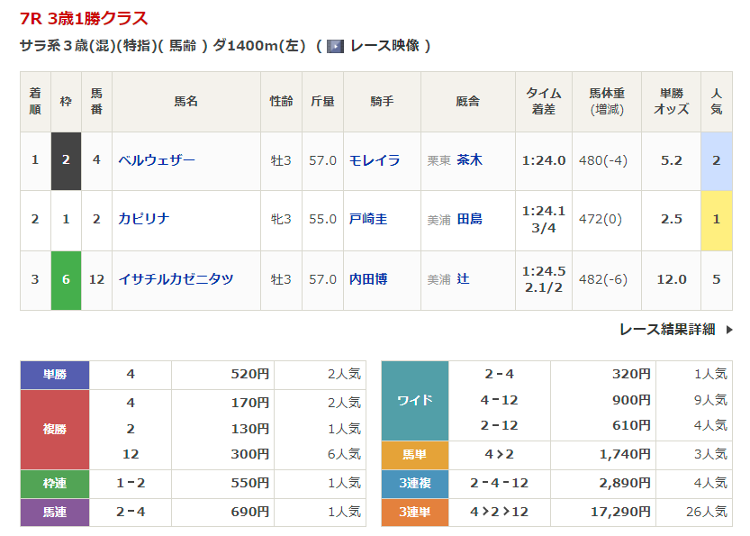Image resolution: width=750 pixels, height=536 pixels.
Task: Click the 単勝 payout label
Action: (x=55, y=374)
